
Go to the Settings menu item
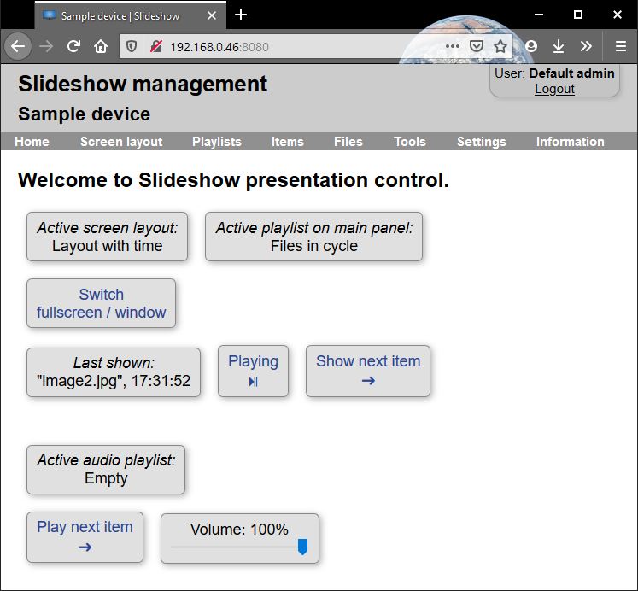click(481, 142)
